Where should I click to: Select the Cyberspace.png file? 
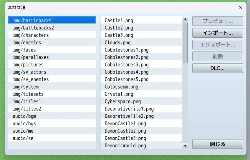pyautogui.click(x=123, y=101)
